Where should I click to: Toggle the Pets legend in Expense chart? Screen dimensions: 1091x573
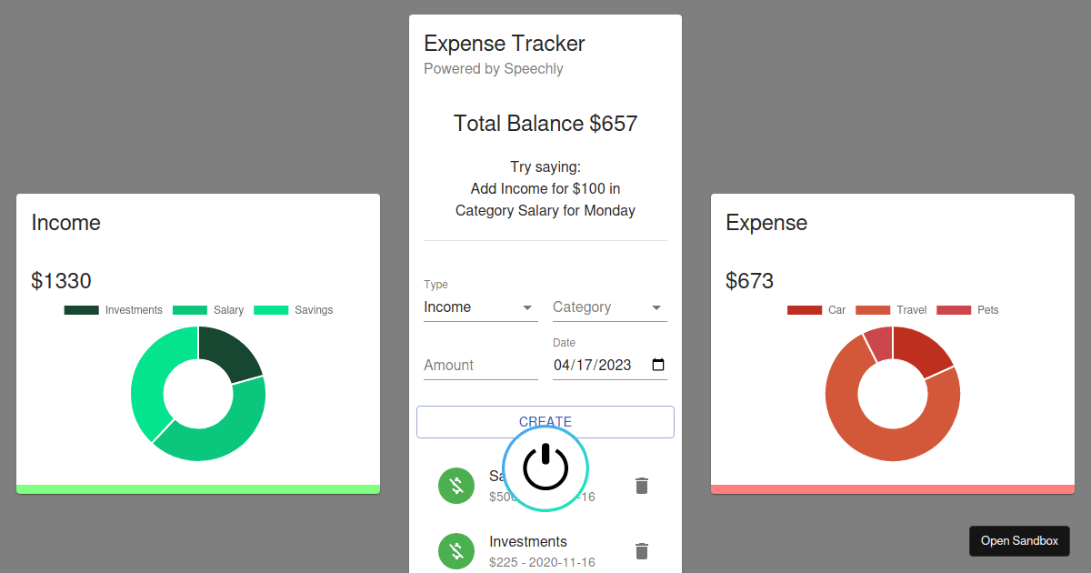[967, 310]
